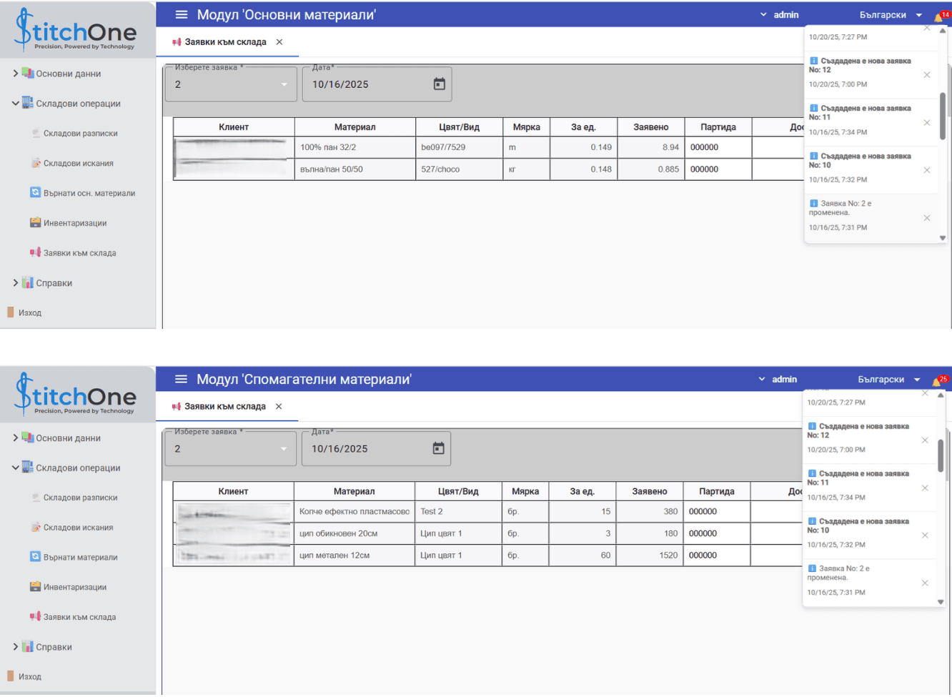Click 'Изход' in 'Основни материали' sidebar

(x=29, y=313)
